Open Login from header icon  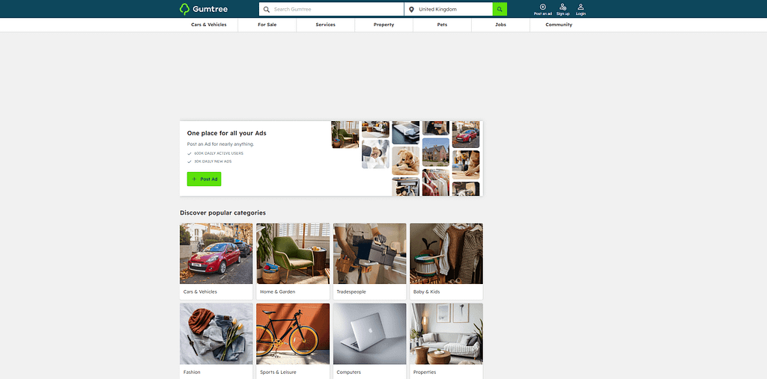point(580,9)
